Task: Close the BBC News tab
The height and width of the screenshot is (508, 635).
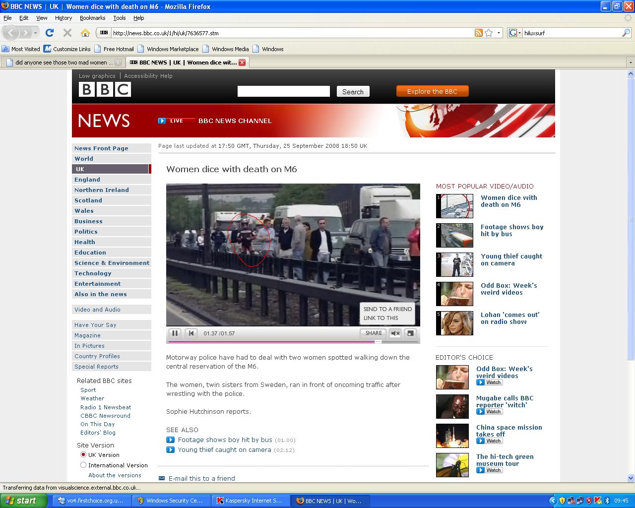Action: [242, 63]
